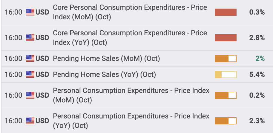The height and width of the screenshot is (133, 273).
Task: Open the Pending Home Sales (MoM) event
Action: (x=106, y=58)
